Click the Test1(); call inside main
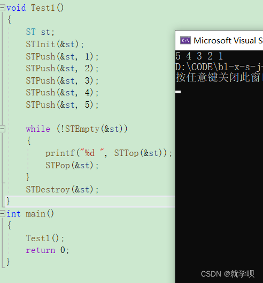The height and width of the screenshot is (283, 263). tap(45, 238)
